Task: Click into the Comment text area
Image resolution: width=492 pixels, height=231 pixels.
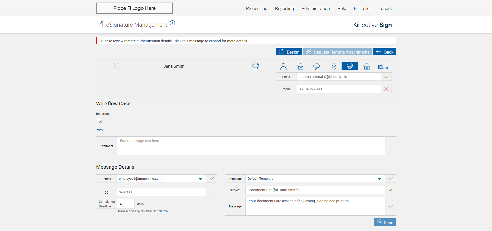Action: pos(251,146)
